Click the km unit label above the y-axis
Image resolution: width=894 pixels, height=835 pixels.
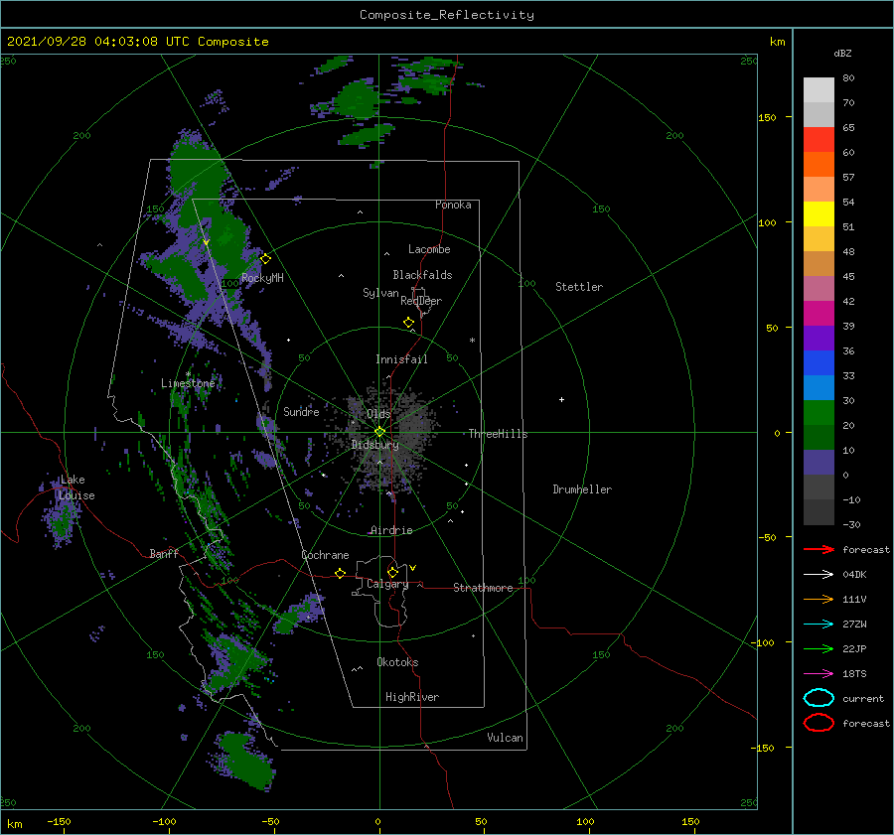tap(777, 42)
